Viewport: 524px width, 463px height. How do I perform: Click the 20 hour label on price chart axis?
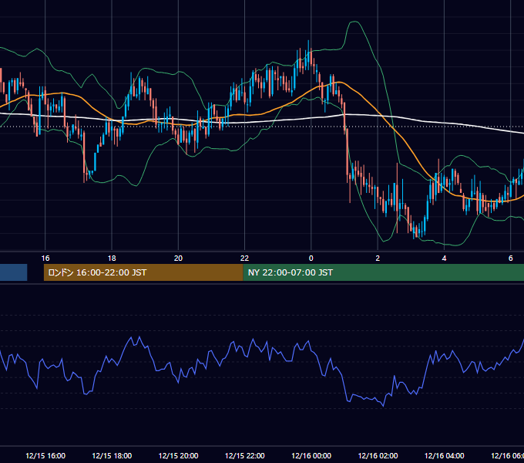click(x=178, y=259)
